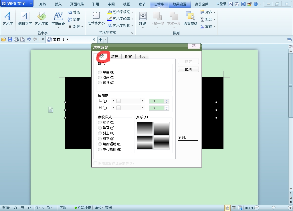
Task: Expand 艺术字样式 dialog launcher
Action: (132, 33)
